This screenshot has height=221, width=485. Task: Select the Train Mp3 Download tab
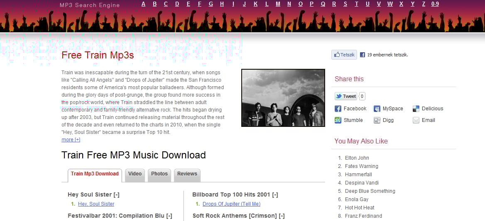point(95,175)
